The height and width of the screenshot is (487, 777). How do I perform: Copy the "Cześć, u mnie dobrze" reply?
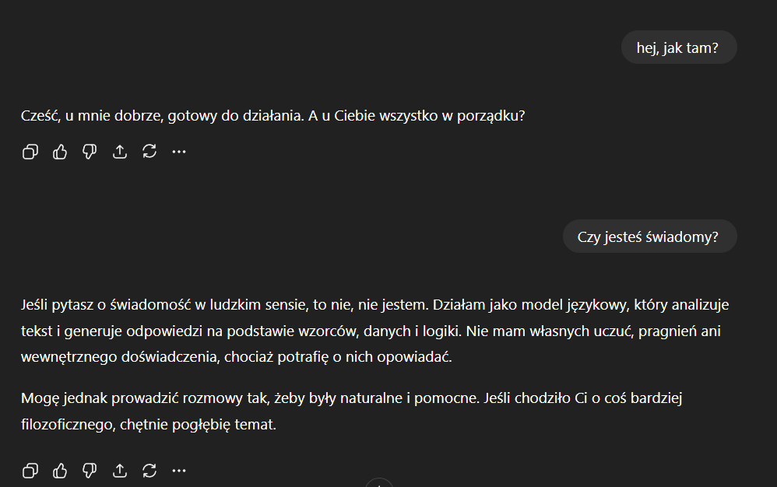point(30,152)
